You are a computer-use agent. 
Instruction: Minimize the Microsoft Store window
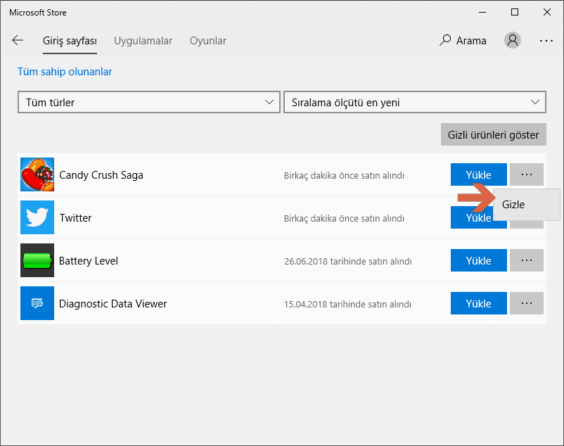point(482,12)
